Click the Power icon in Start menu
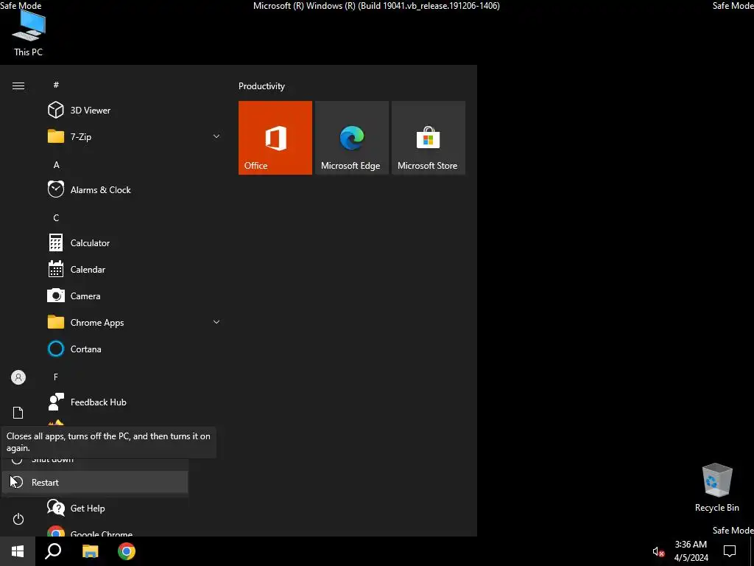 click(x=18, y=519)
